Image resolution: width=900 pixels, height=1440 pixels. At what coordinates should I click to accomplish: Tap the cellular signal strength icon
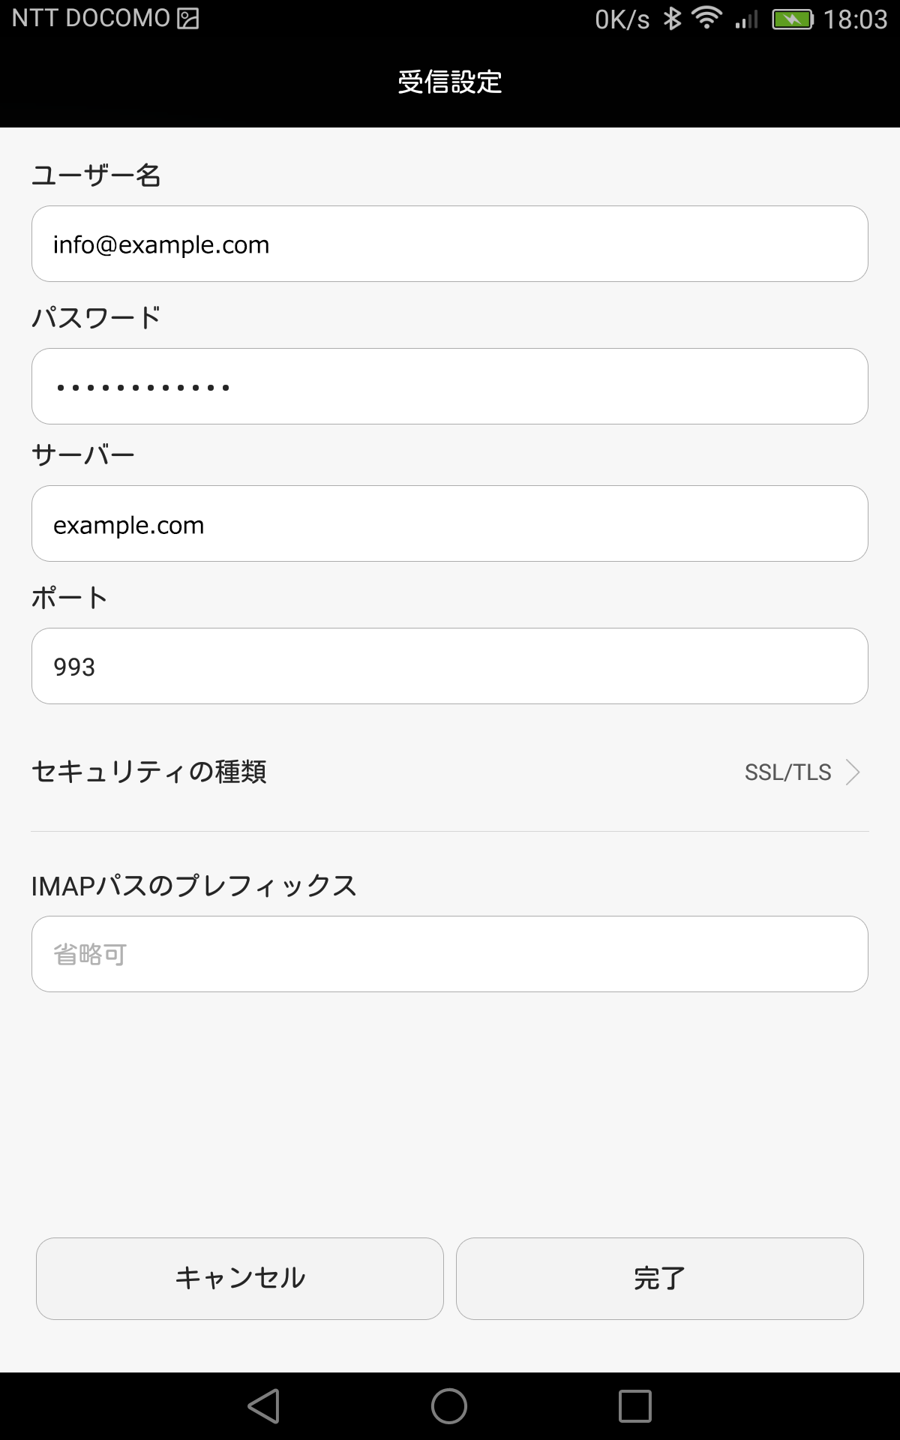tap(746, 19)
